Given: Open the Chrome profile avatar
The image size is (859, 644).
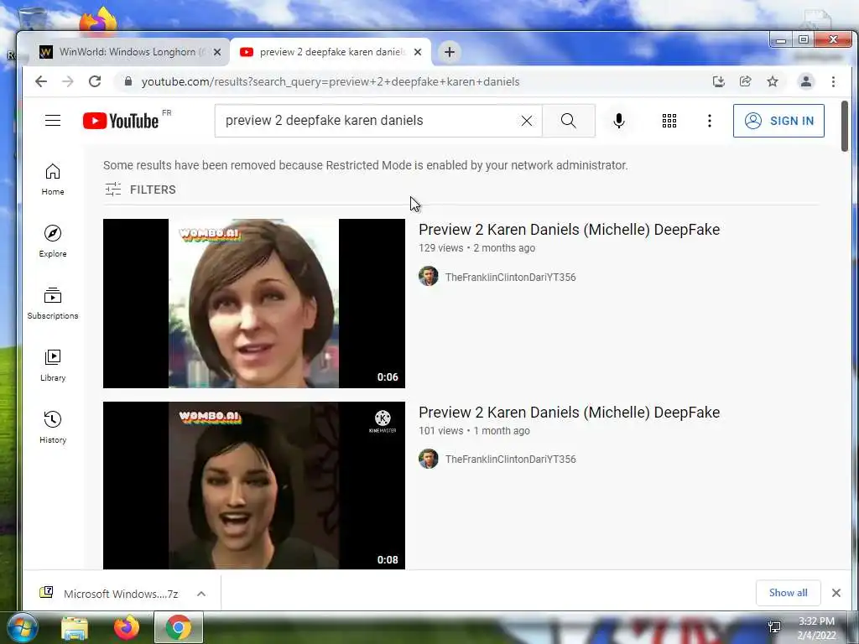Looking at the screenshot, I should [x=806, y=81].
